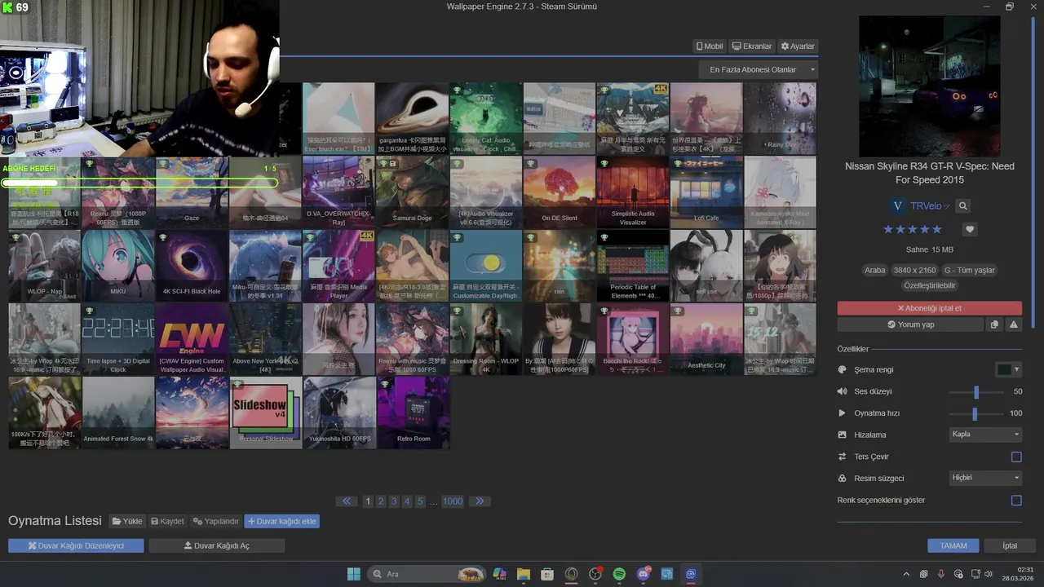Open Duvar Kağıdı Düzenleyici

tap(76, 545)
